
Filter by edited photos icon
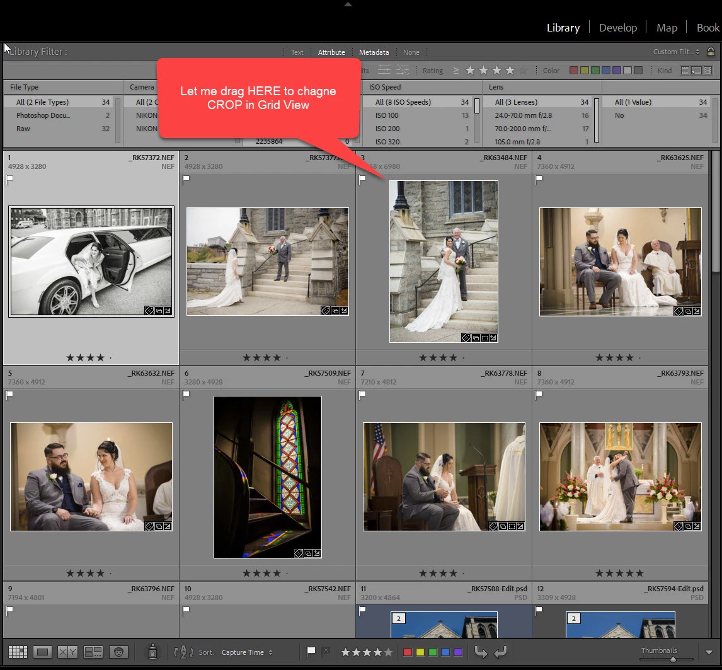384,70
